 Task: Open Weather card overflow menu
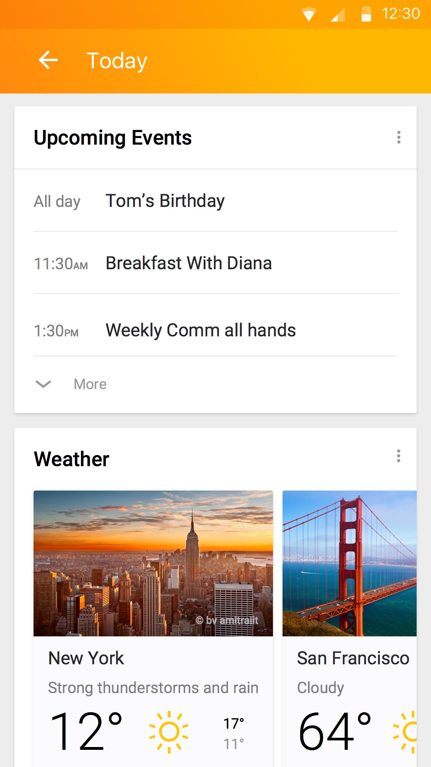click(398, 456)
